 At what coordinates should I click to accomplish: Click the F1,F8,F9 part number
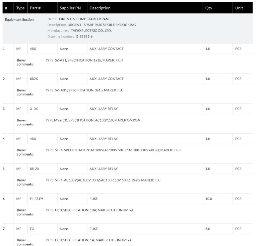[x=36, y=199]
